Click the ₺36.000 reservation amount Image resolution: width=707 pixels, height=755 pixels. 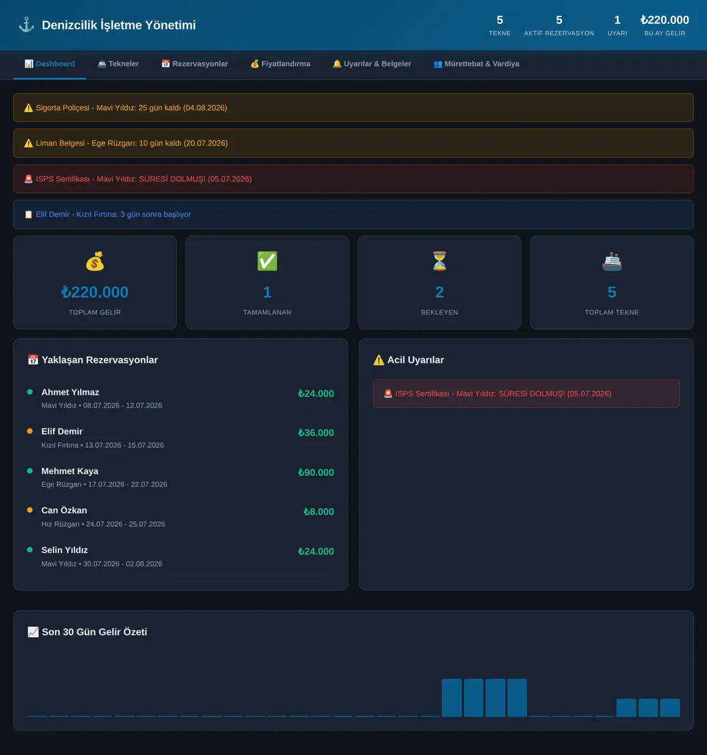tap(316, 433)
